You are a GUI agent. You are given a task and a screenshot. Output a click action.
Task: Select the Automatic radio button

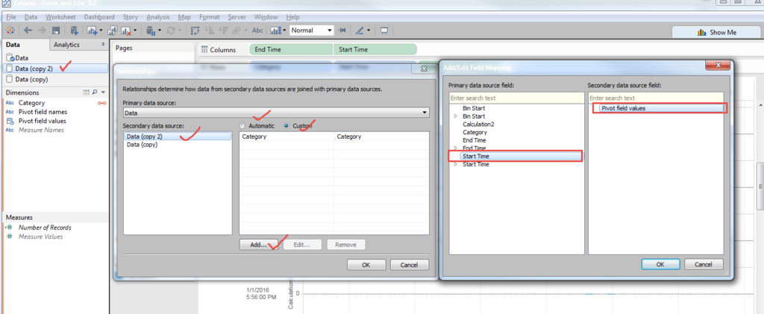242,125
